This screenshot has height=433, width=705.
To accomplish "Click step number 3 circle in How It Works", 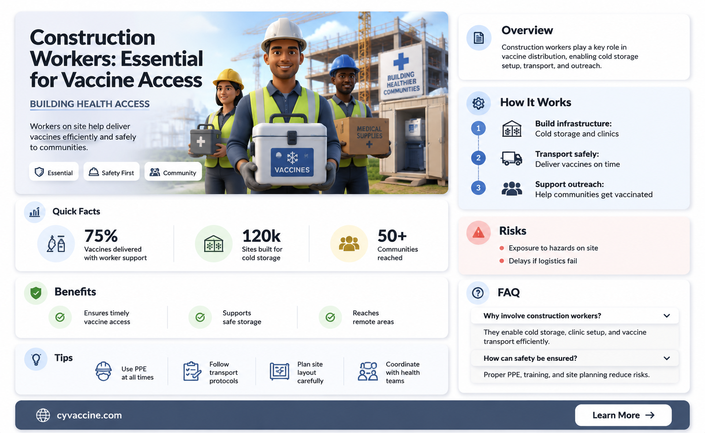I will (478, 188).
